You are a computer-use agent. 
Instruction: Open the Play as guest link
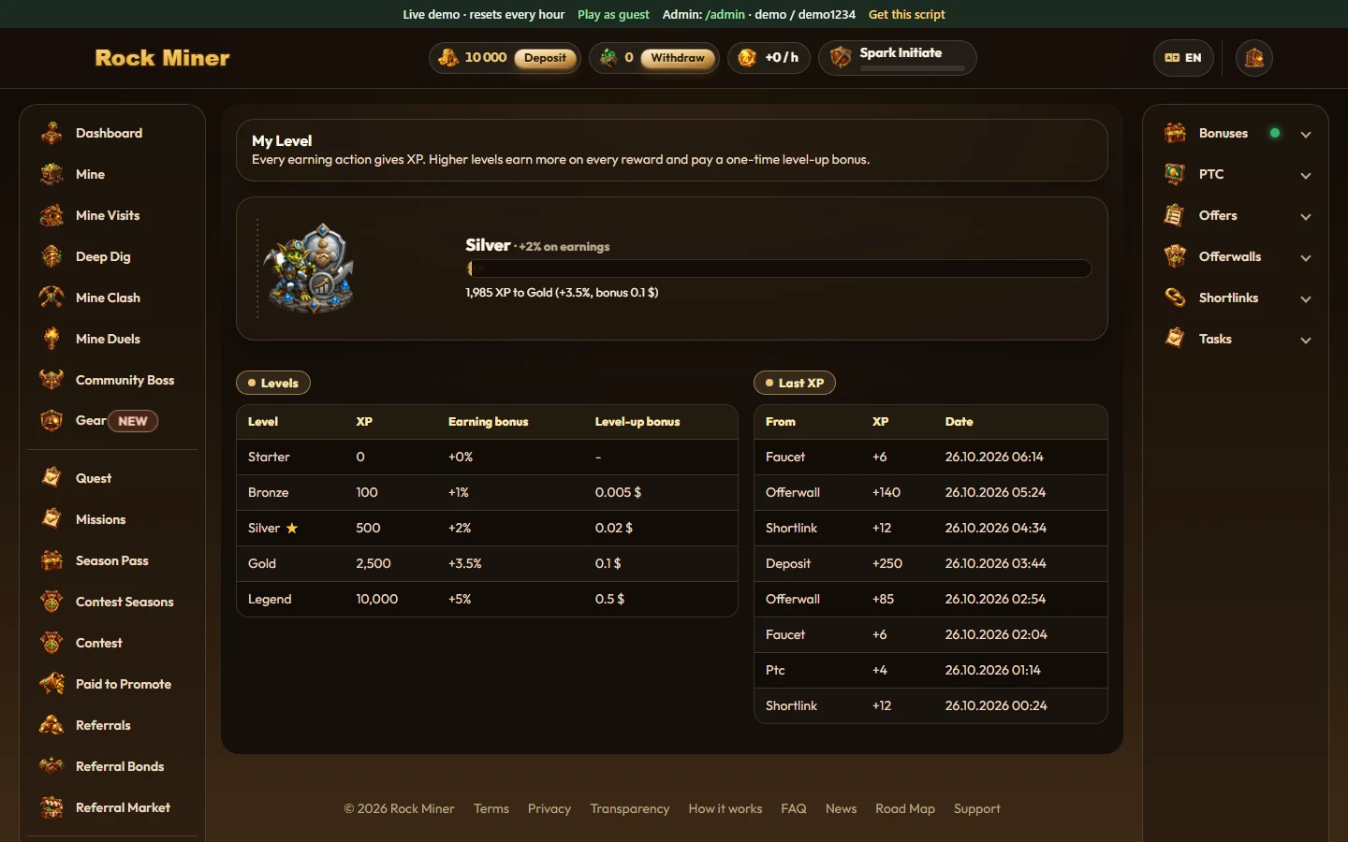coord(613,14)
